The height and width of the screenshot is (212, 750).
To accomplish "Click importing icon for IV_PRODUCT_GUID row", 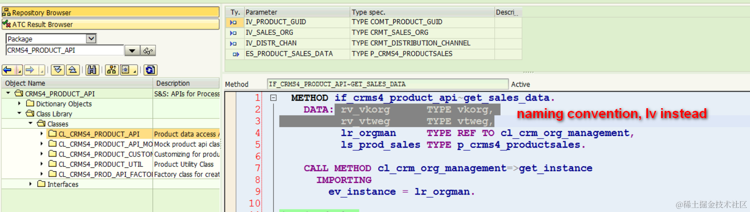I will tap(233, 22).
